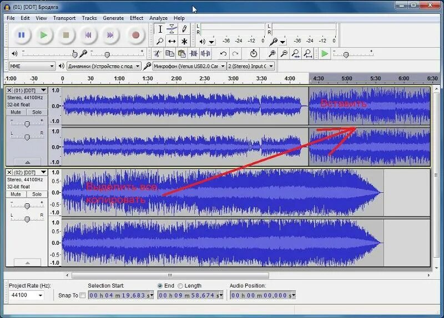The width and height of the screenshot is (444, 318).
Task: Open the Analyze menu
Action: click(x=159, y=18)
